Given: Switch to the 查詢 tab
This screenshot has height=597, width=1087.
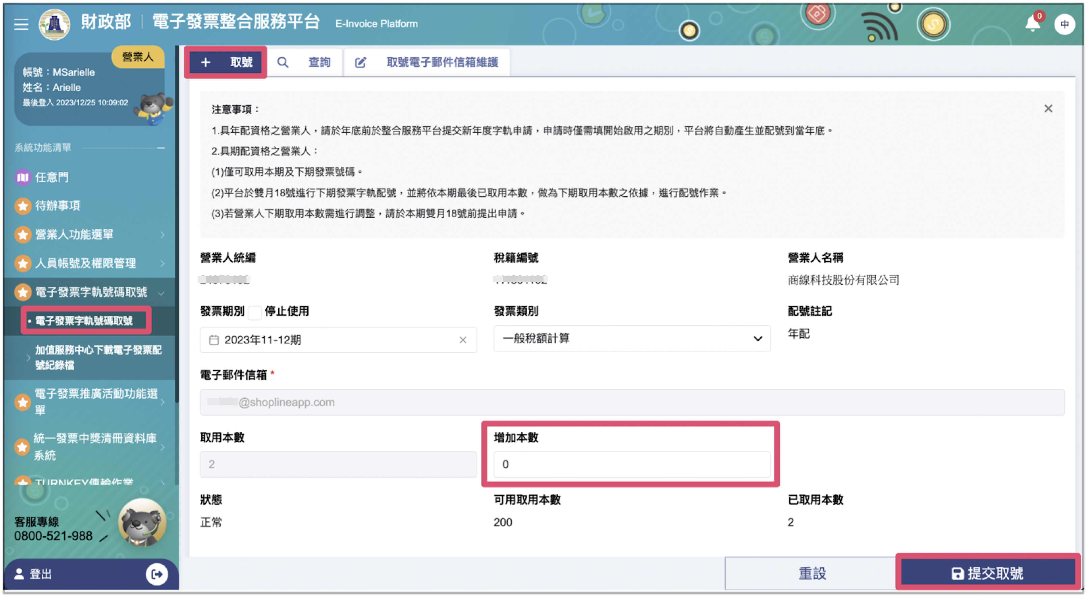Looking at the screenshot, I should click(304, 62).
